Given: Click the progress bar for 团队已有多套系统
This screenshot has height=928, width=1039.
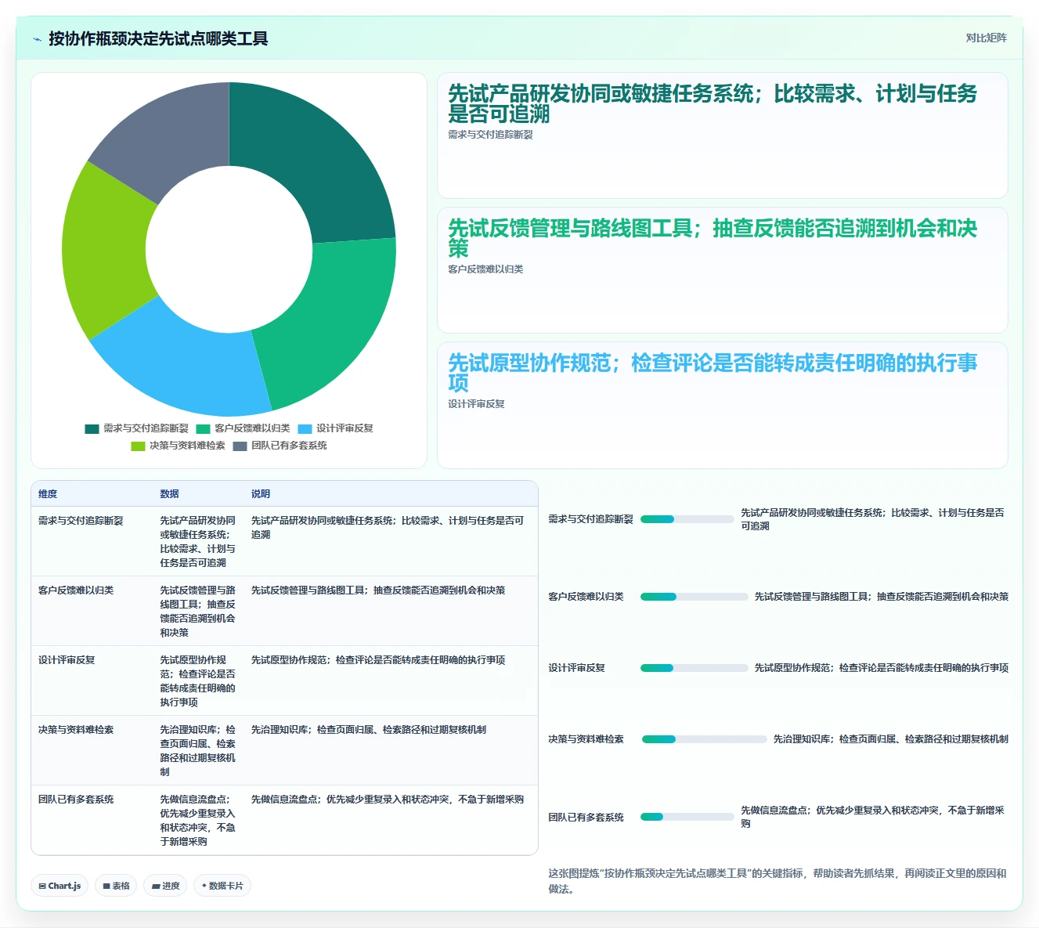Looking at the screenshot, I should point(687,817).
